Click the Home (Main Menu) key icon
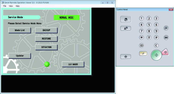The width and height of the screenshot is (174, 94). [x=126, y=19]
